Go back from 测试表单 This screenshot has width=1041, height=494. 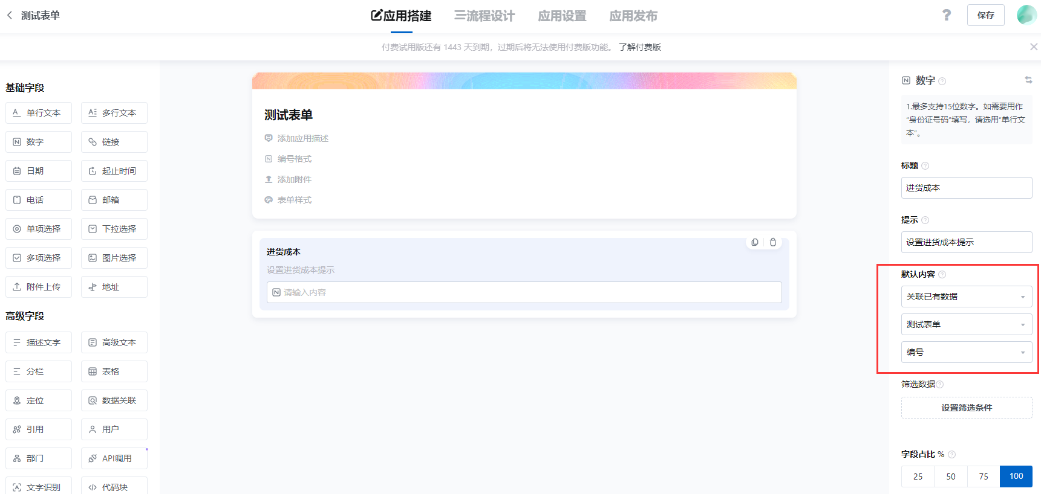point(10,15)
